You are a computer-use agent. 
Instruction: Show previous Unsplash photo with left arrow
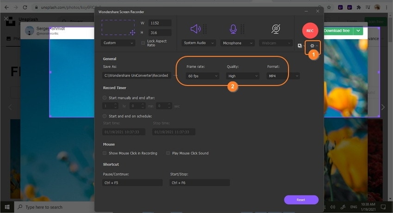pyautogui.click(x=10, y=107)
